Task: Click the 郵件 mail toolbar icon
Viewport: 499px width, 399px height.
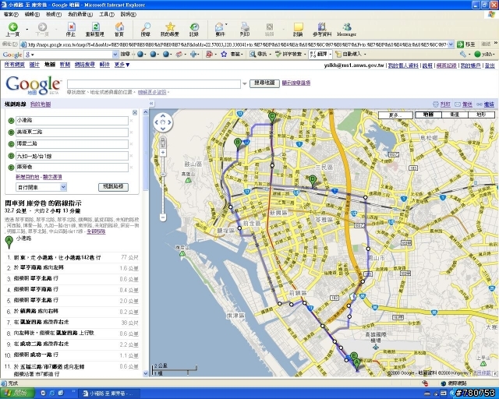Action: click(220, 30)
